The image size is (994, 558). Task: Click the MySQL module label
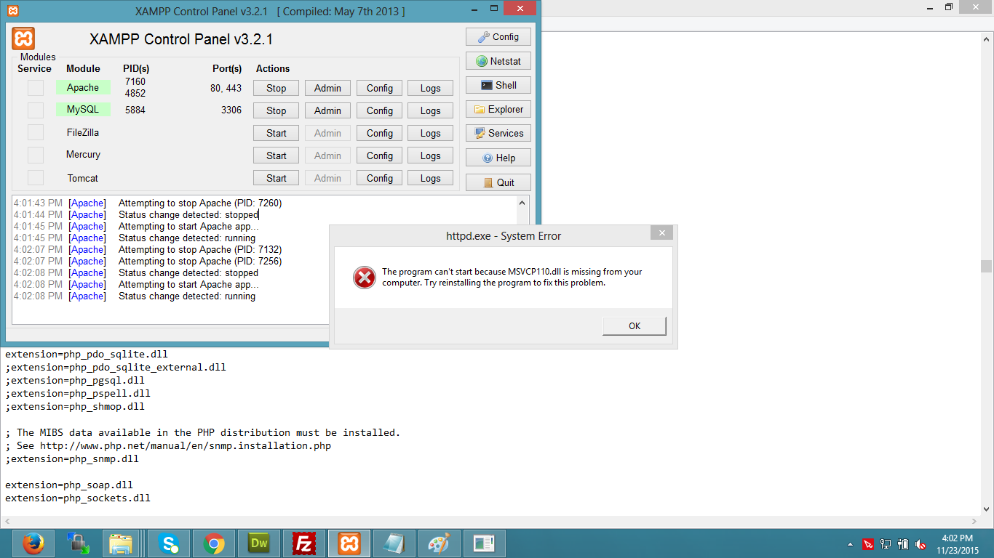click(x=83, y=110)
